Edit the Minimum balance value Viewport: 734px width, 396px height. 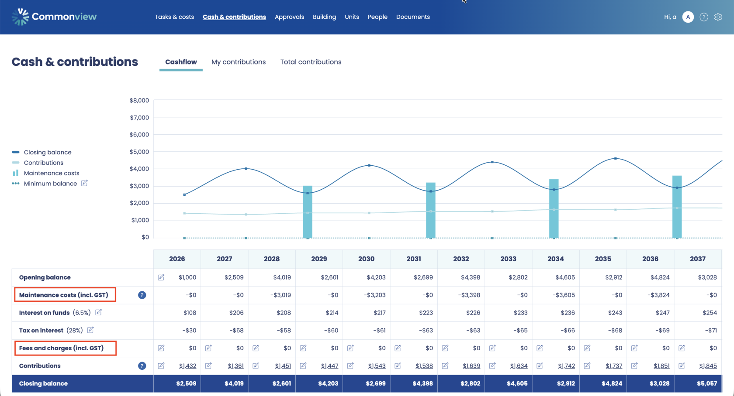pyautogui.click(x=84, y=183)
